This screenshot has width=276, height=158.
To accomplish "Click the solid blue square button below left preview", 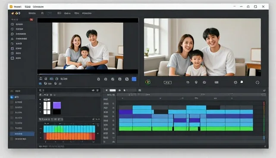I will click(x=134, y=79).
